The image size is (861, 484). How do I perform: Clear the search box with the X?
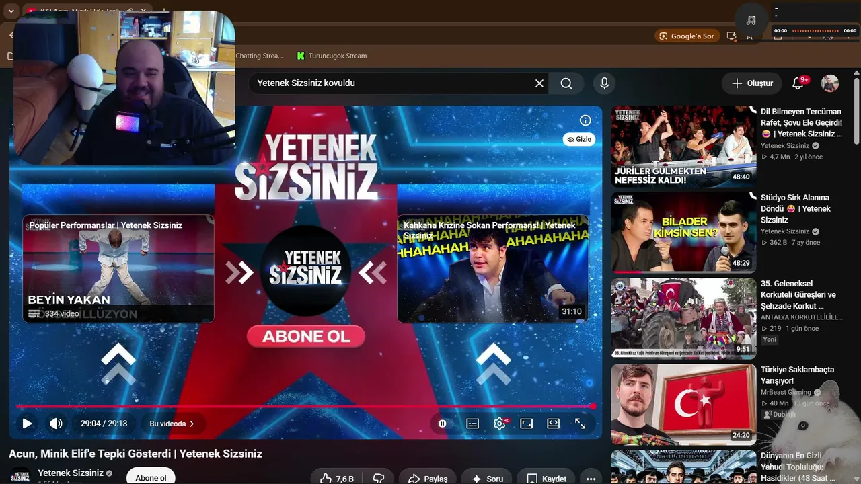coord(539,83)
